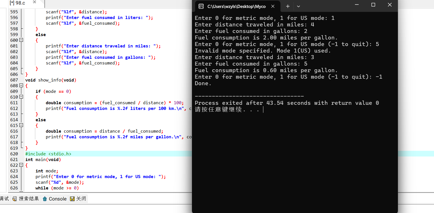Switch to the [*] 98.c editor tab
This screenshot has height=213, width=434.
pyautogui.click(x=17, y=3)
